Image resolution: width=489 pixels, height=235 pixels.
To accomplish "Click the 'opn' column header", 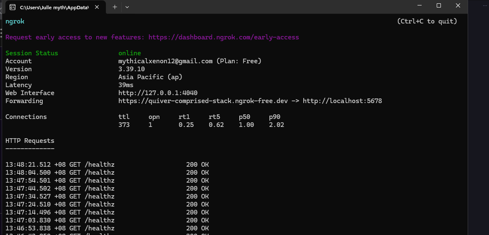I will coord(154,117).
